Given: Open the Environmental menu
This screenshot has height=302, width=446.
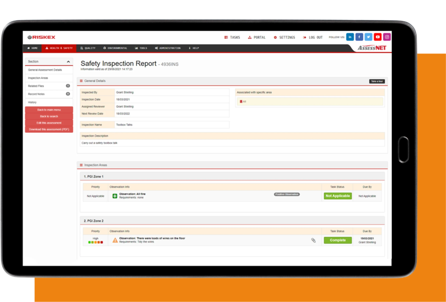Looking at the screenshot, I should click(x=115, y=48).
